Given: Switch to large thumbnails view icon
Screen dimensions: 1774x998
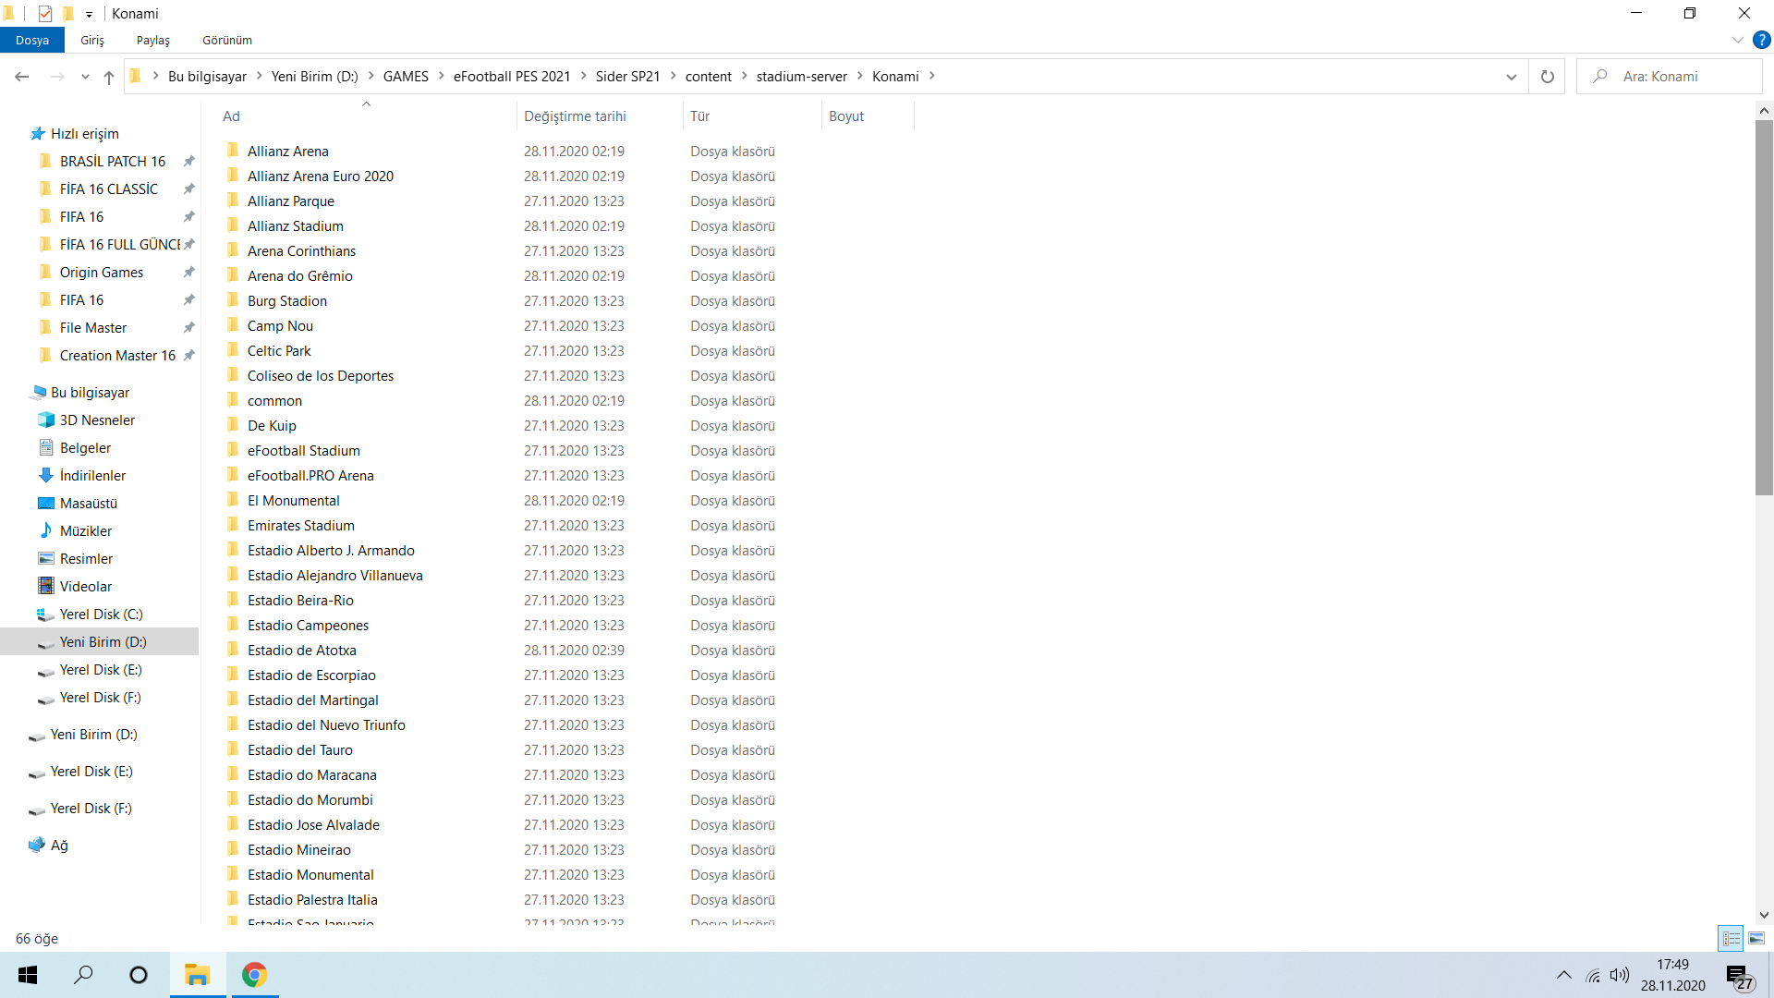Looking at the screenshot, I should click(x=1756, y=938).
